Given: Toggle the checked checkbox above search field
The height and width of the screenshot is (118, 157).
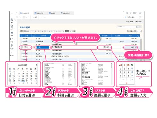Looking at the screenshot, I should 127,21.
